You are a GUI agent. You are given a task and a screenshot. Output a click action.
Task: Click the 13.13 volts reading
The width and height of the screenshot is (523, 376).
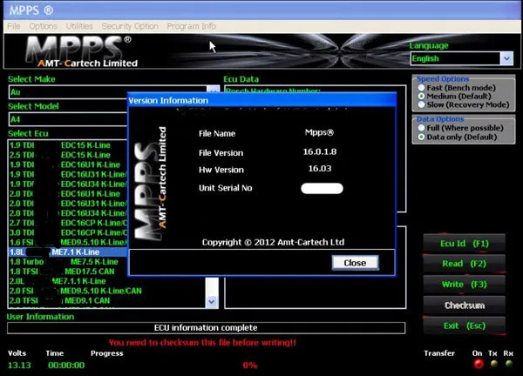click(19, 366)
